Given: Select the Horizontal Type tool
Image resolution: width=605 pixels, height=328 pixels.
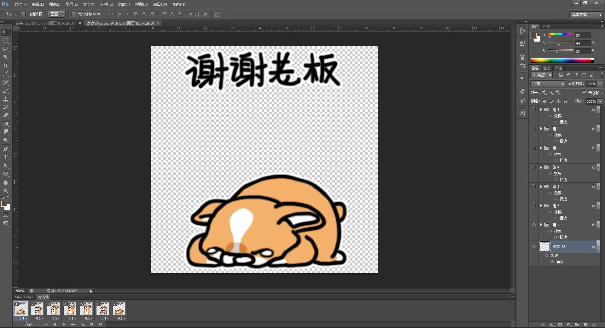Looking at the screenshot, I should (6, 157).
